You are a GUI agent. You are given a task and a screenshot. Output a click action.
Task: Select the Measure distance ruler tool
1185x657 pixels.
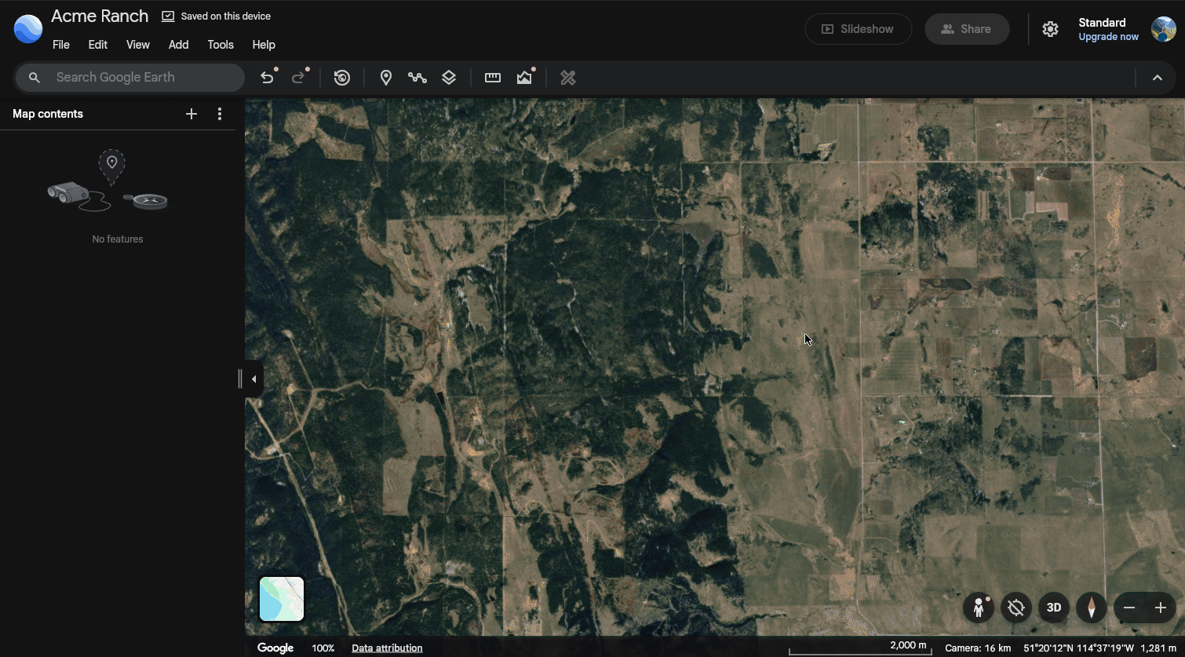tap(493, 78)
